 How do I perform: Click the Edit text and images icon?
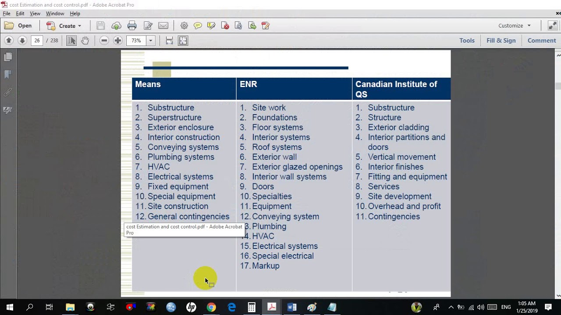pos(148,26)
